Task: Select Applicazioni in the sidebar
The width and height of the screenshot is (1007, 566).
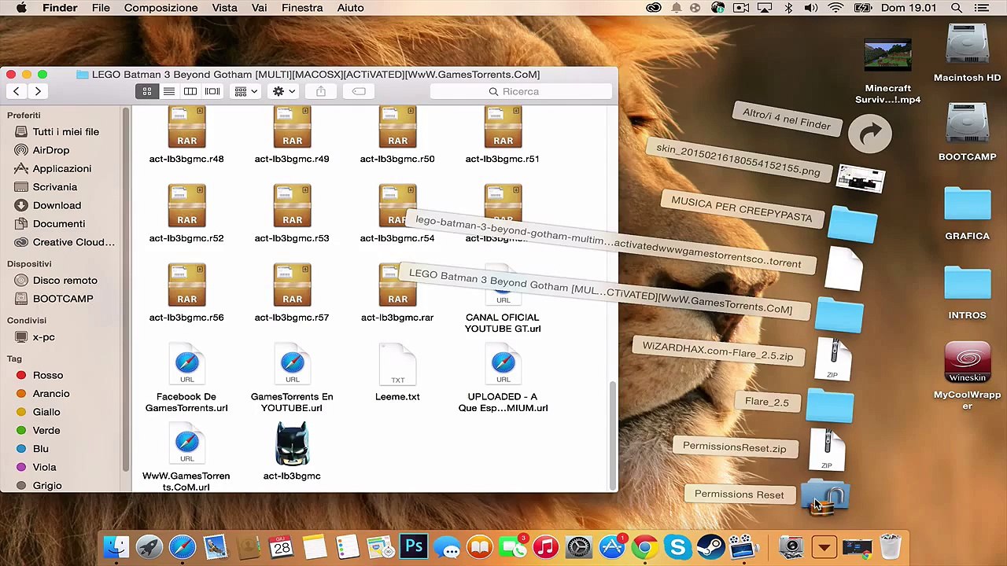Action: 62,168
